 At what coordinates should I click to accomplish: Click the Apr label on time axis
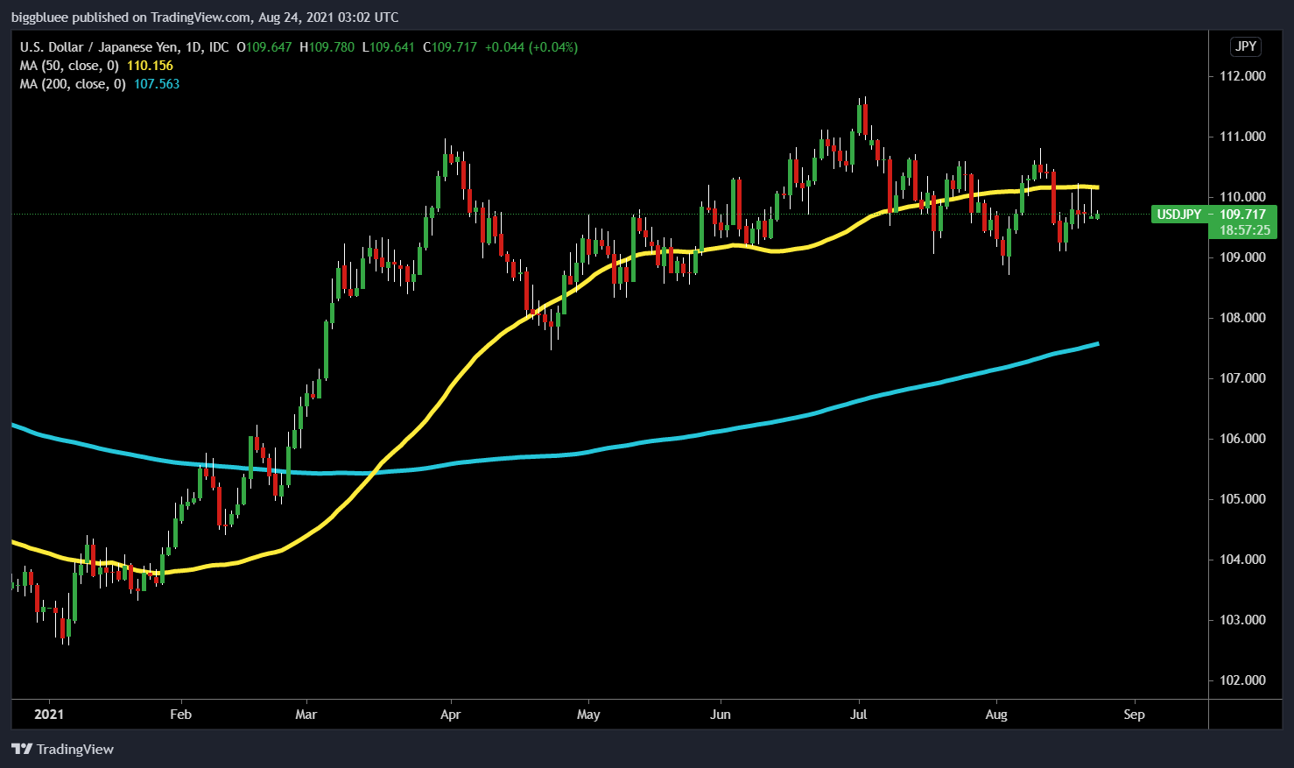(450, 715)
